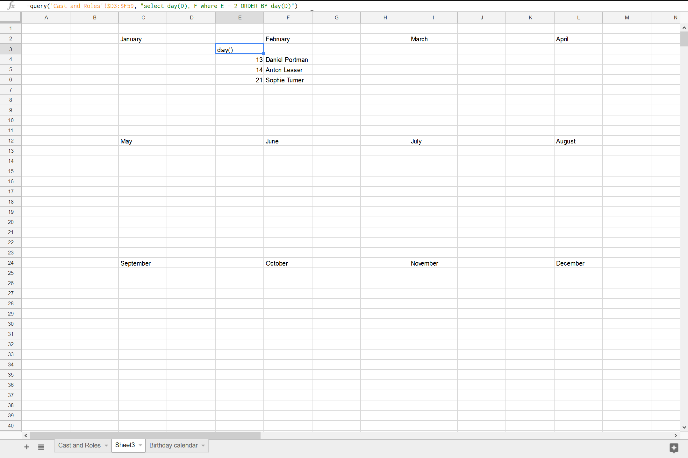
Task: Select column E header
Action: point(239,17)
